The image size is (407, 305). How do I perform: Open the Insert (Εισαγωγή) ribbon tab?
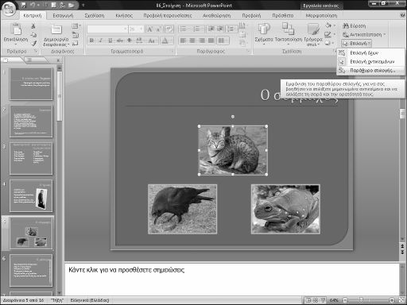click(63, 16)
